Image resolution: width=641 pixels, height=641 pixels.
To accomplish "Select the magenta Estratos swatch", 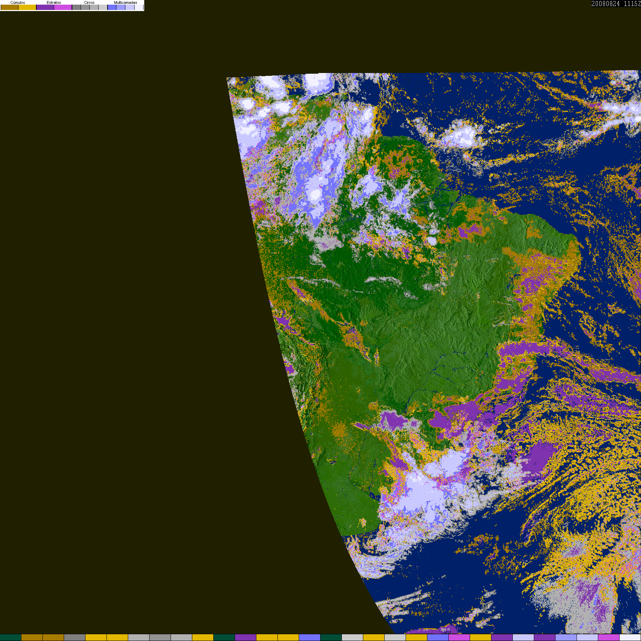I will (63, 7).
